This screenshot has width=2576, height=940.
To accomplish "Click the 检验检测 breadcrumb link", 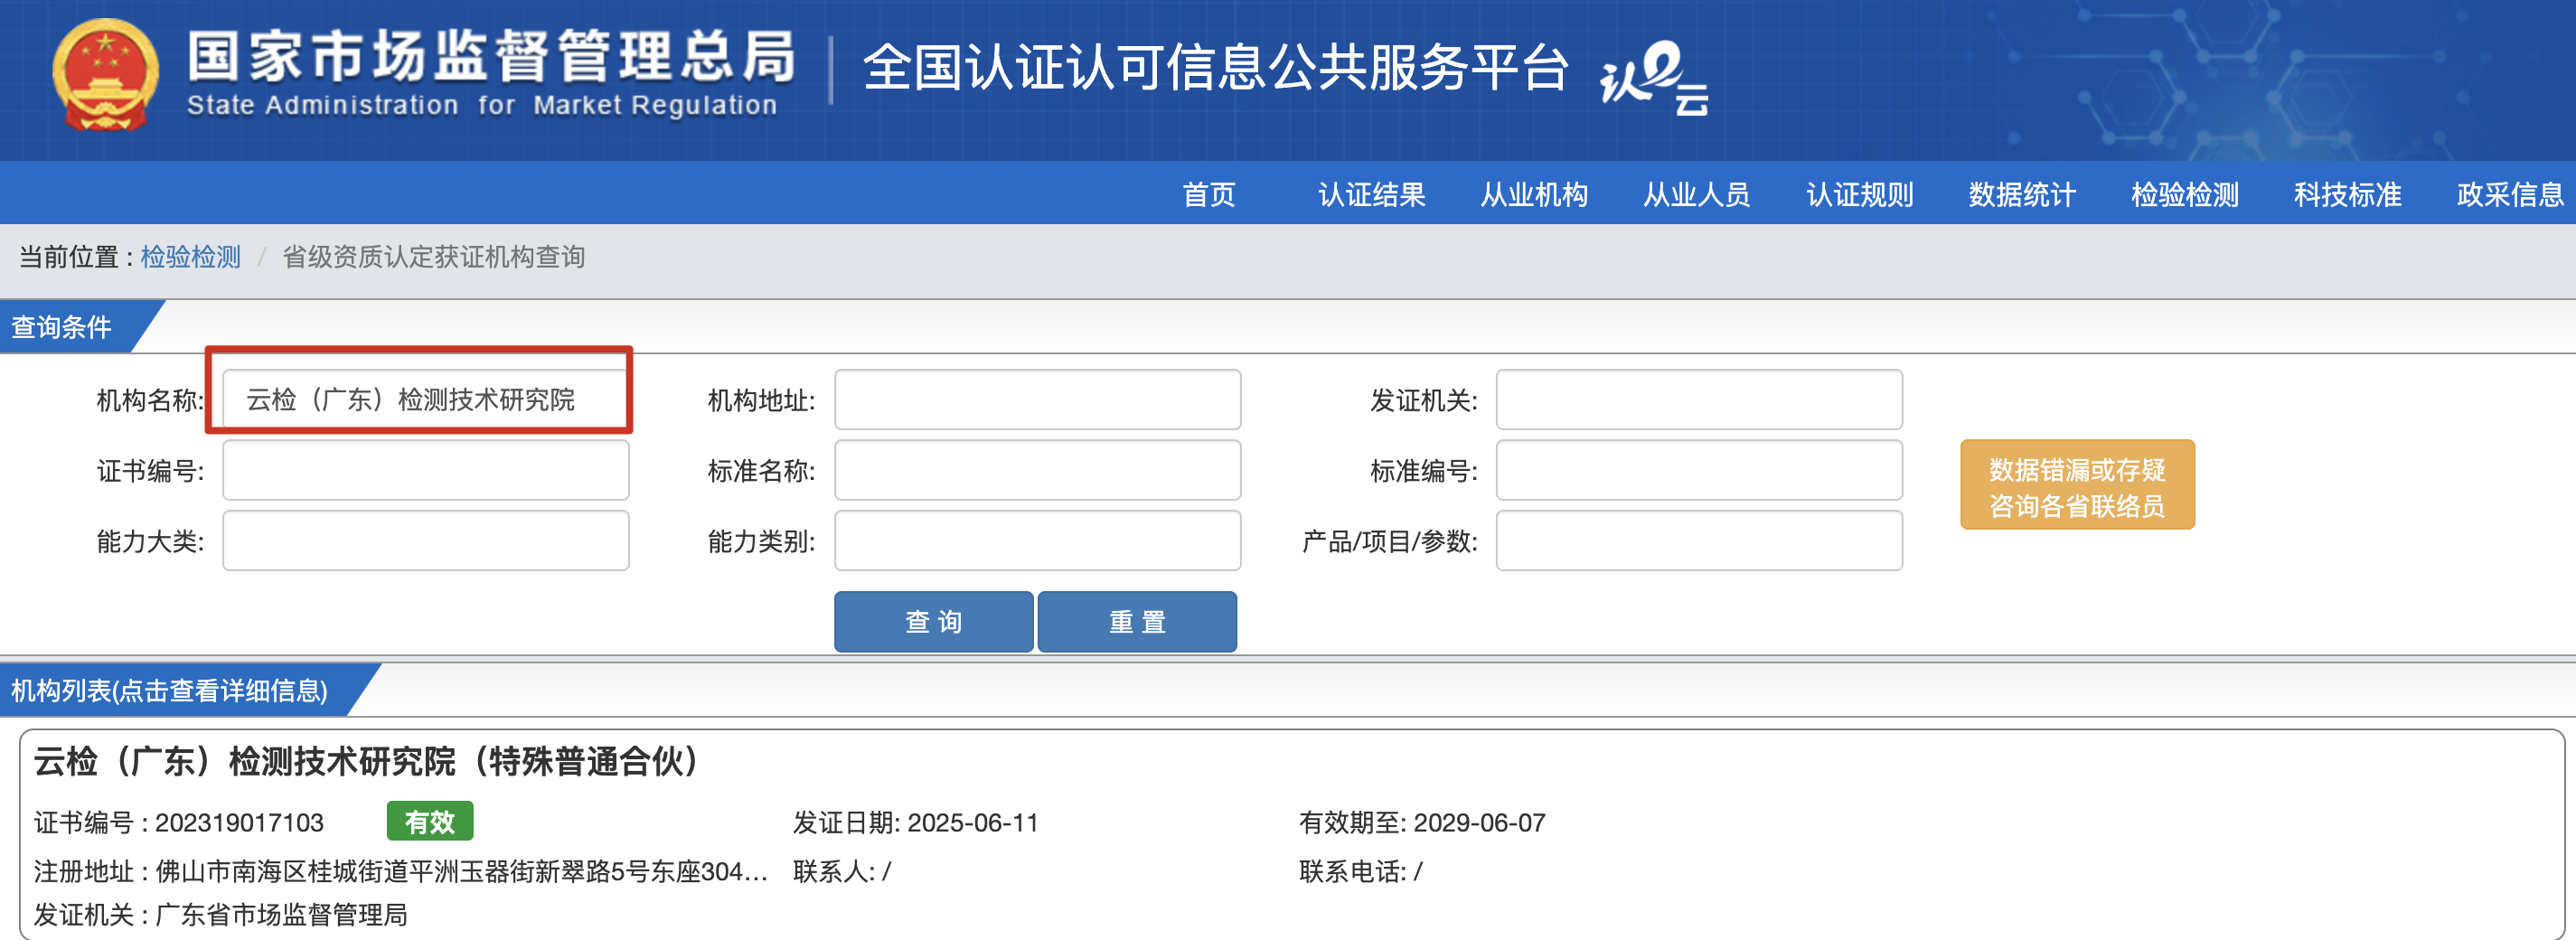I will coord(189,257).
